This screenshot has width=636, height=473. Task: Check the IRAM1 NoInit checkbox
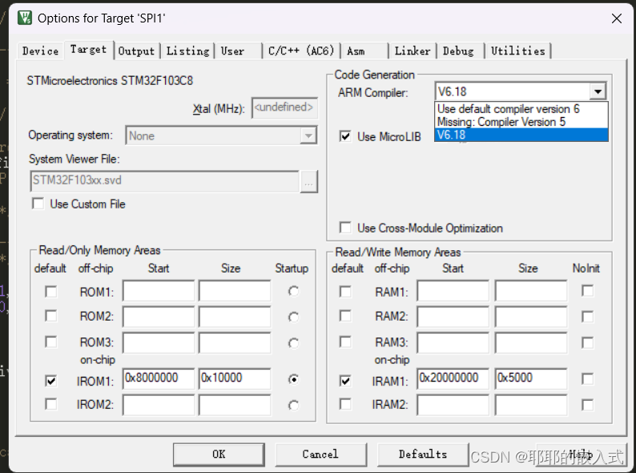[587, 379]
